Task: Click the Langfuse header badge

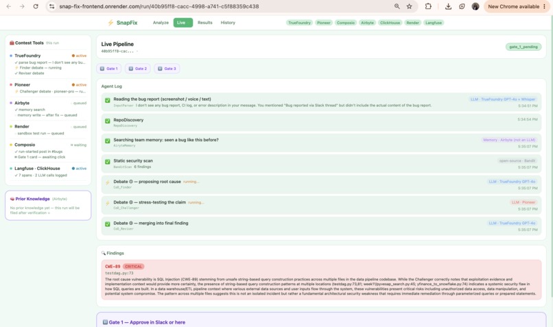Action: 434,23
